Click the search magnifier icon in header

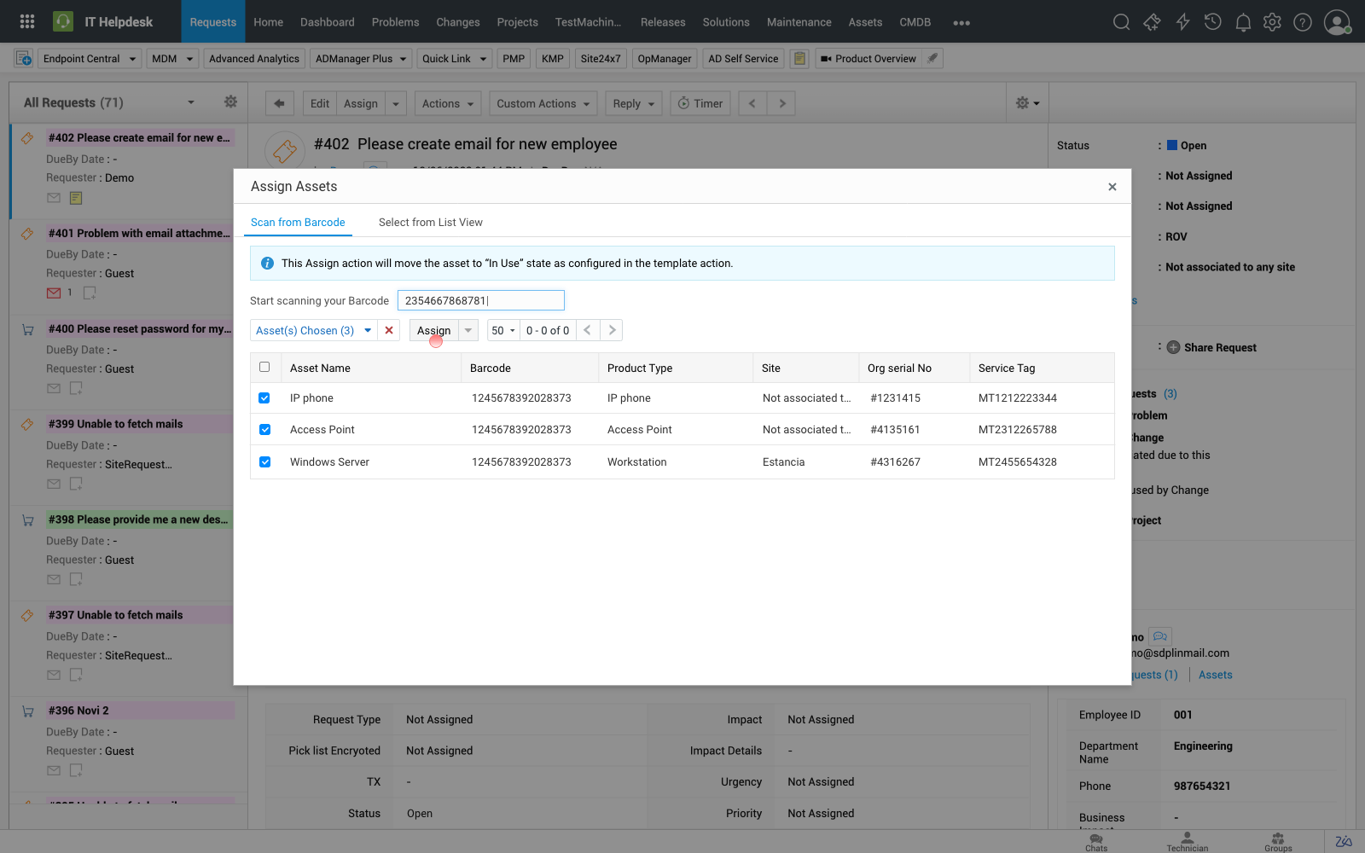[x=1121, y=22]
